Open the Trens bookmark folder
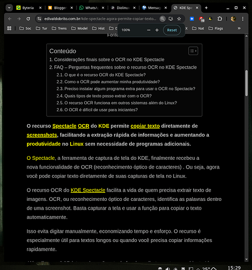The height and width of the screenshot is (270, 252). point(59,28)
